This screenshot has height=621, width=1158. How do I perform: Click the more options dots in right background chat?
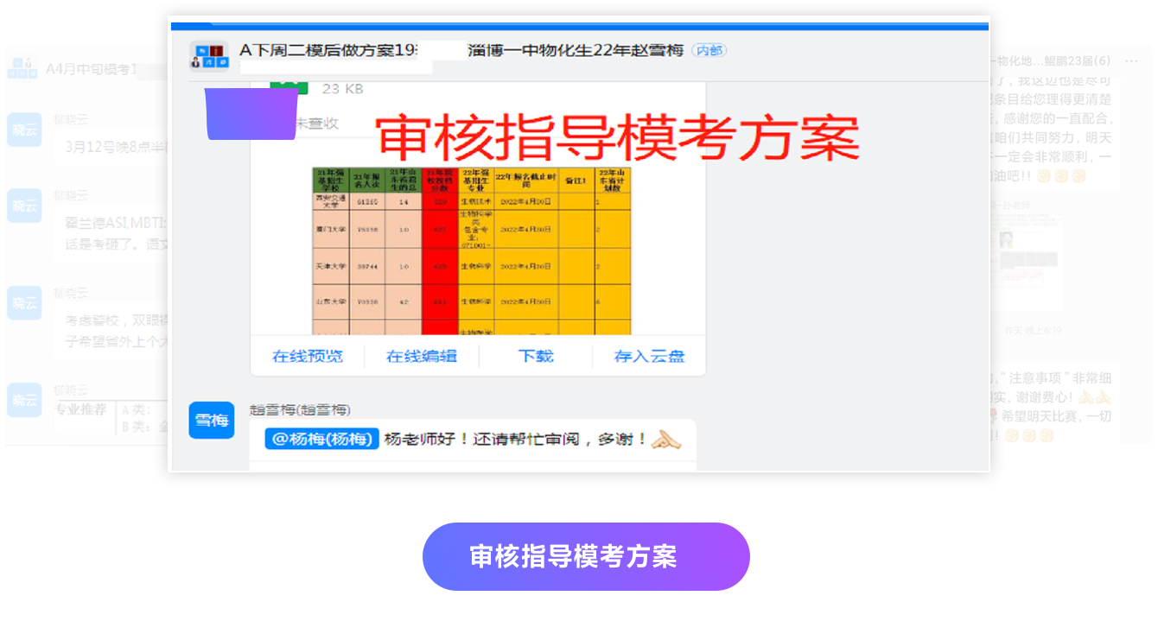tap(1131, 60)
